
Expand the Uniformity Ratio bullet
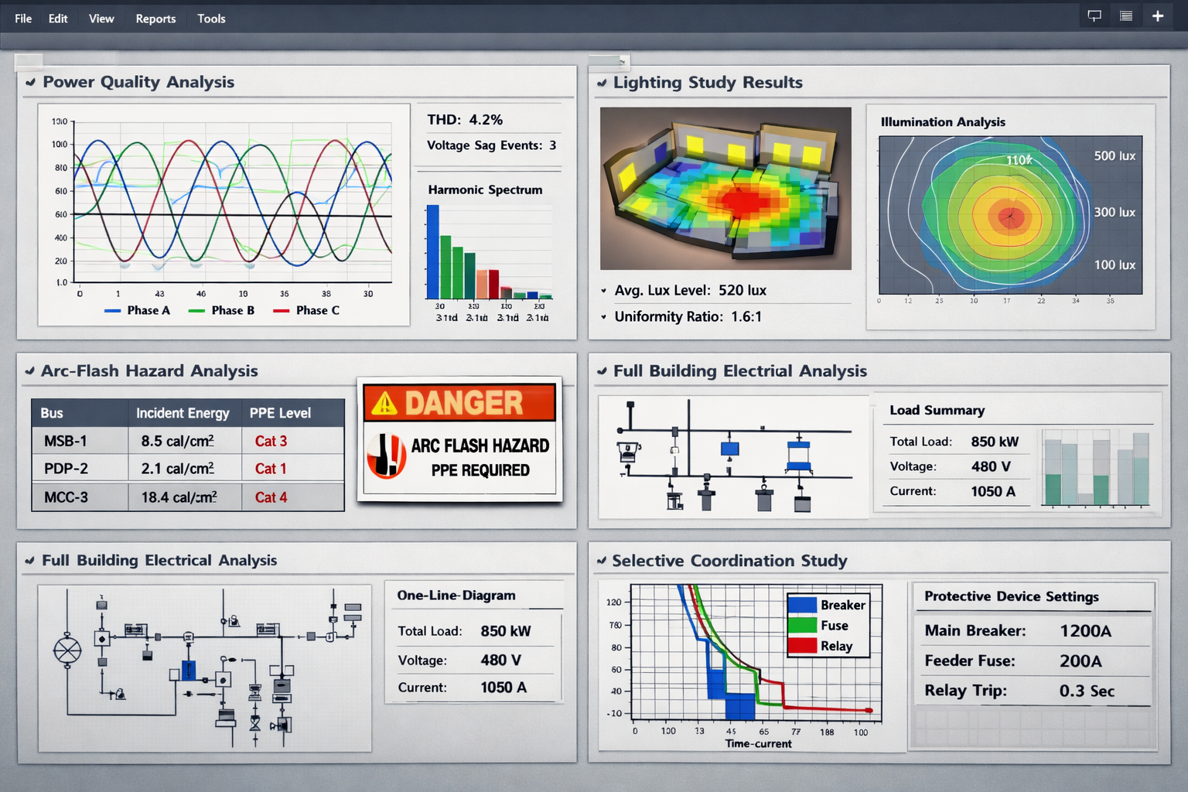[603, 317]
